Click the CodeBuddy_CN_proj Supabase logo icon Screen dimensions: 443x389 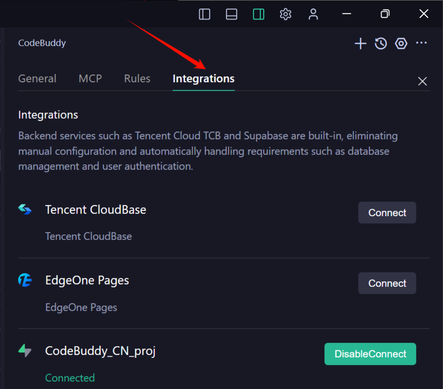point(25,351)
